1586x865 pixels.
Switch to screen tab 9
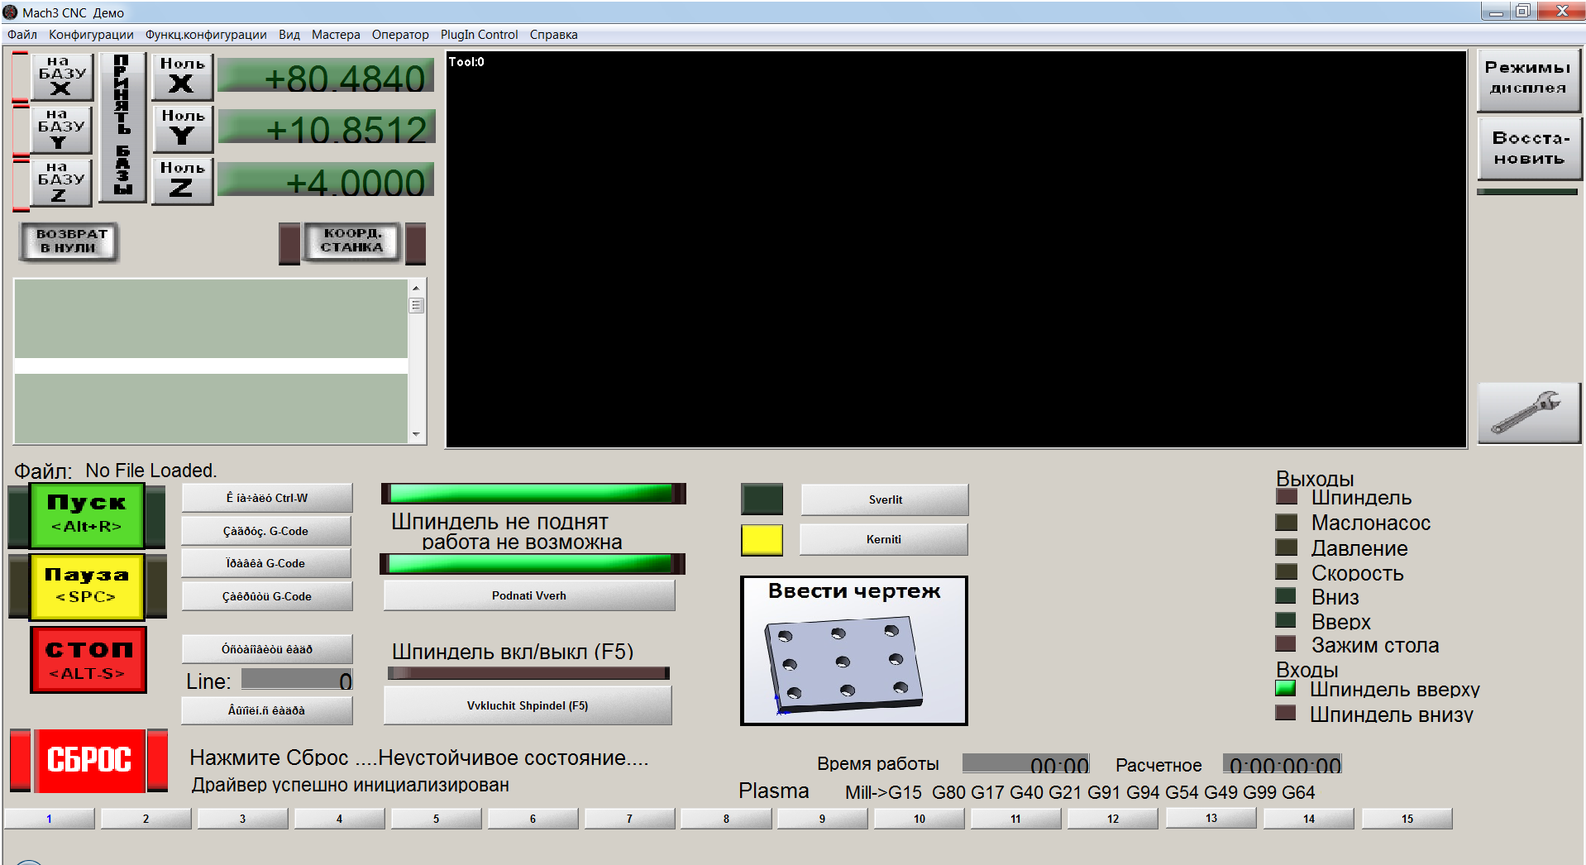click(823, 819)
